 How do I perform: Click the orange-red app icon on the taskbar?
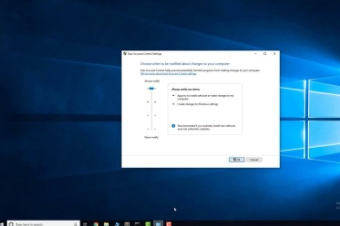click(x=169, y=224)
